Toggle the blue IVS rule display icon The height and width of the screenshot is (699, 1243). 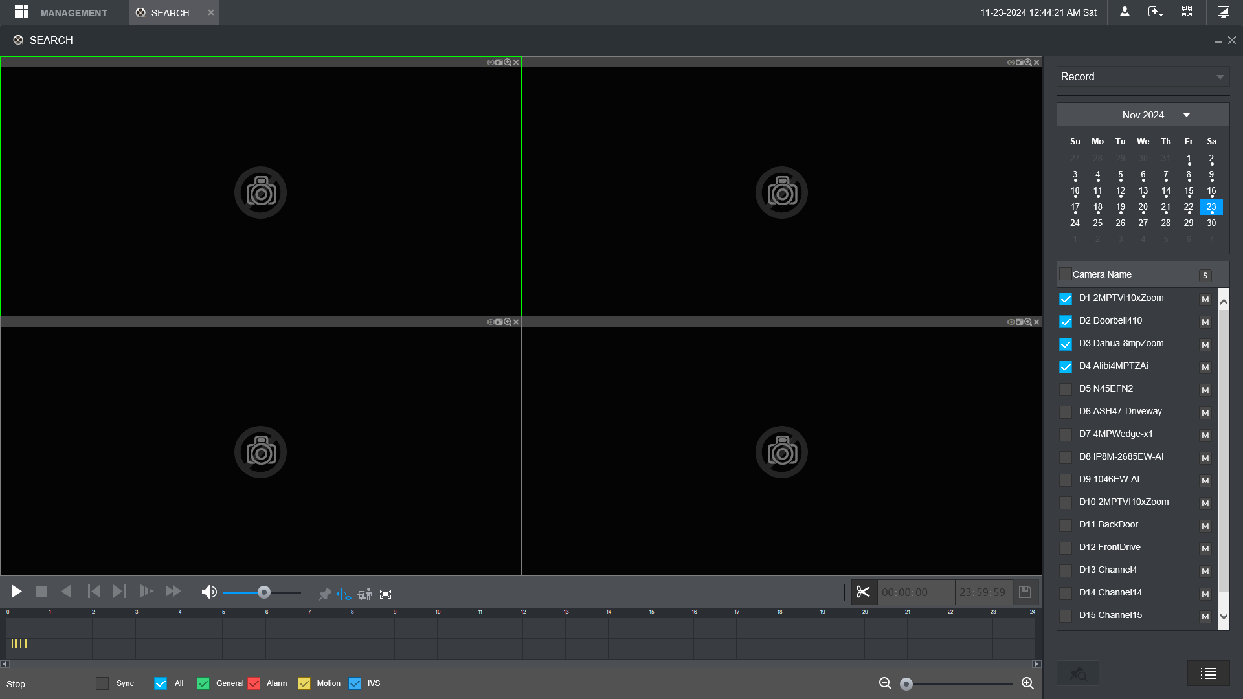[x=344, y=594]
